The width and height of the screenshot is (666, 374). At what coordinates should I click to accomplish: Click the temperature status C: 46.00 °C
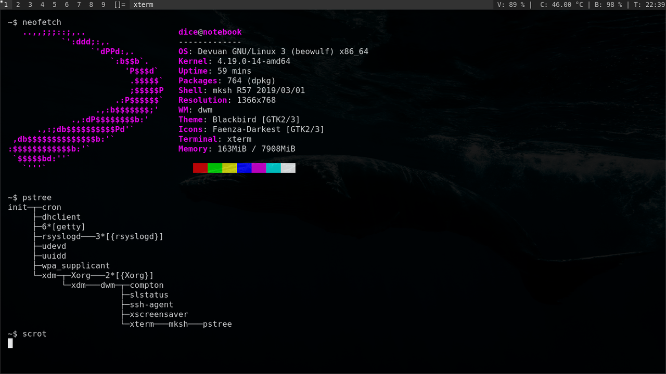point(562,5)
